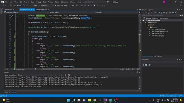
Task: Expand the References node
Action: pos(146,23)
